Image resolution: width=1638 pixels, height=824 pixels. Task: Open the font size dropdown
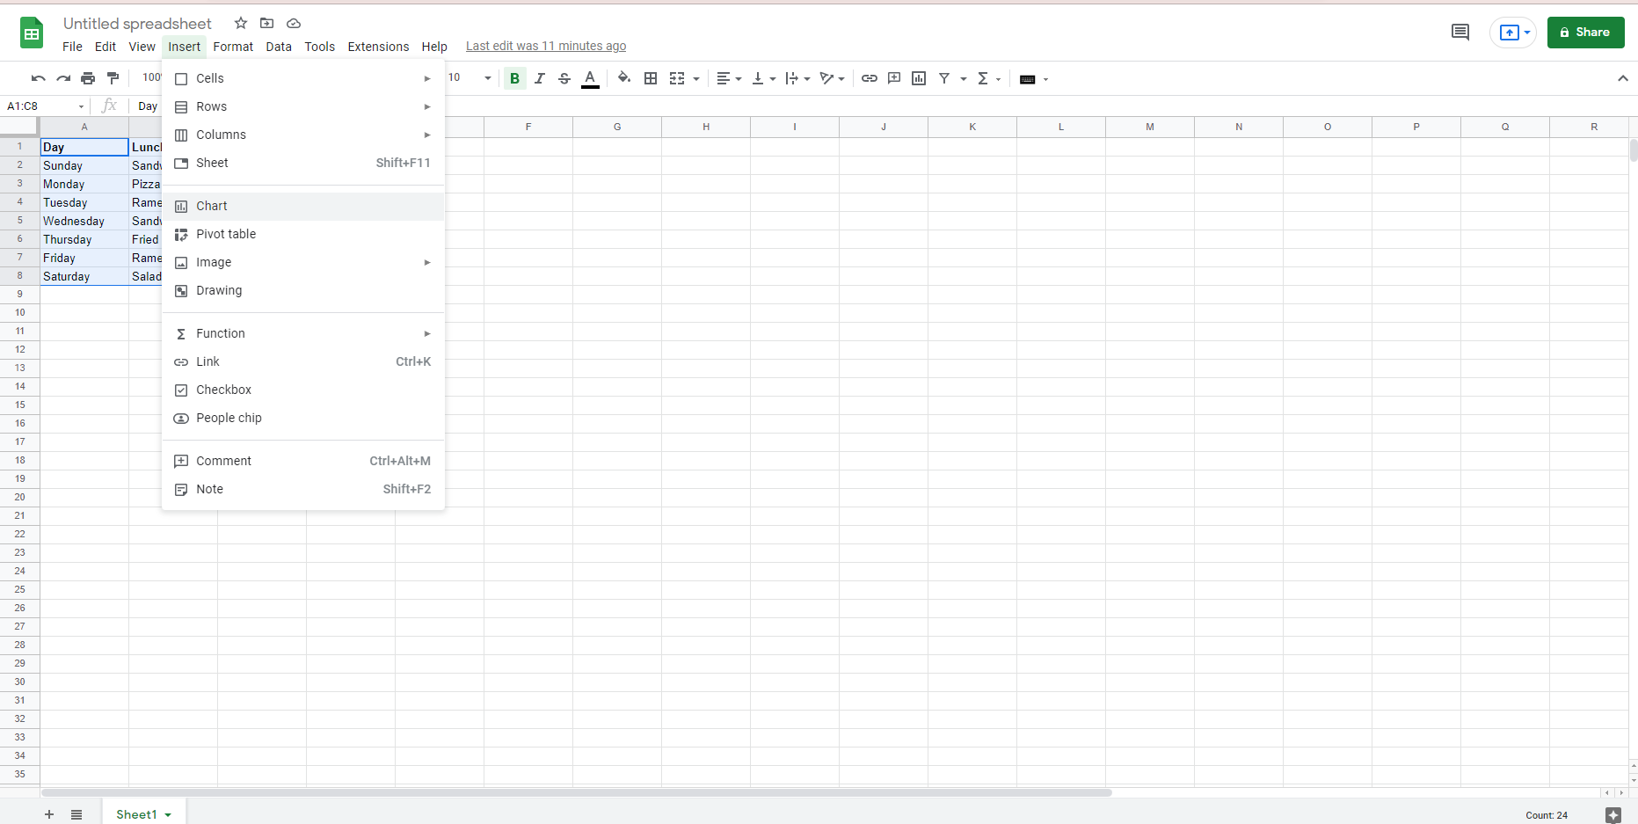pyautogui.click(x=487, y=78)
